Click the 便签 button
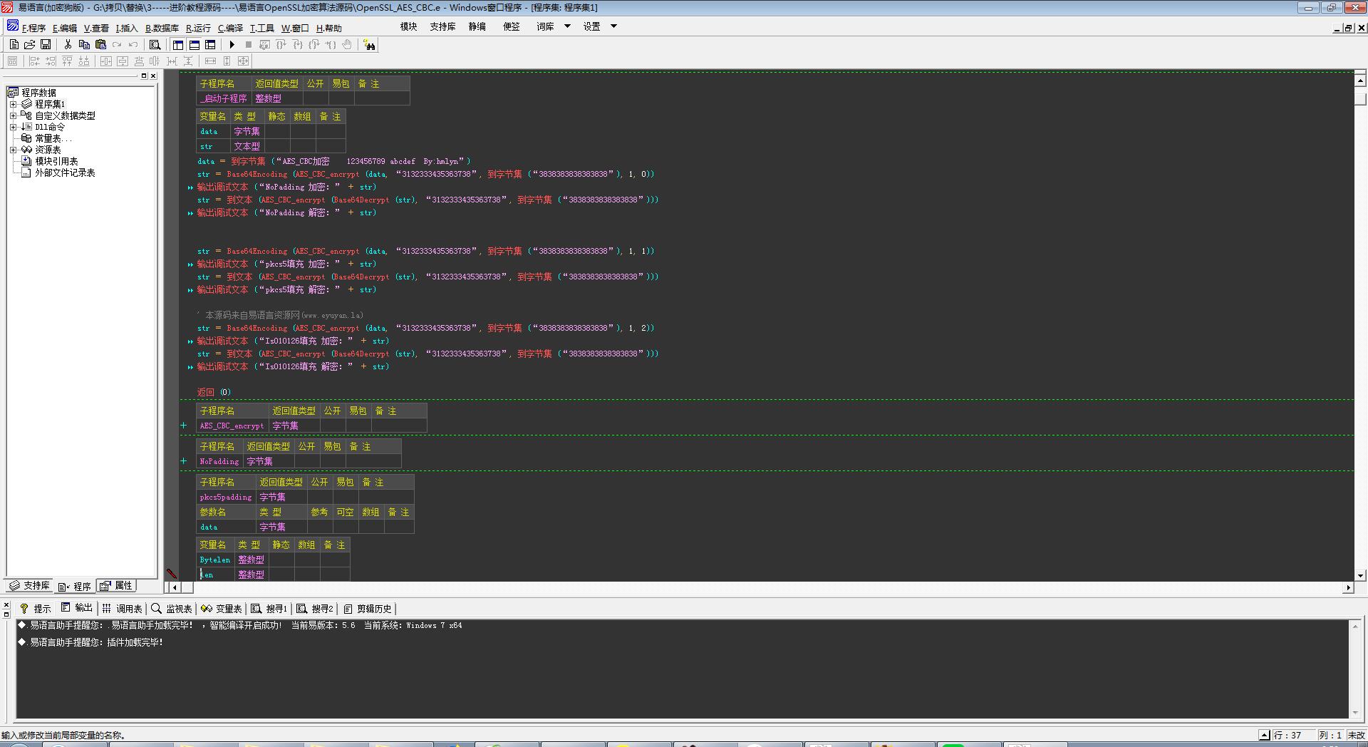 point(511,26)
